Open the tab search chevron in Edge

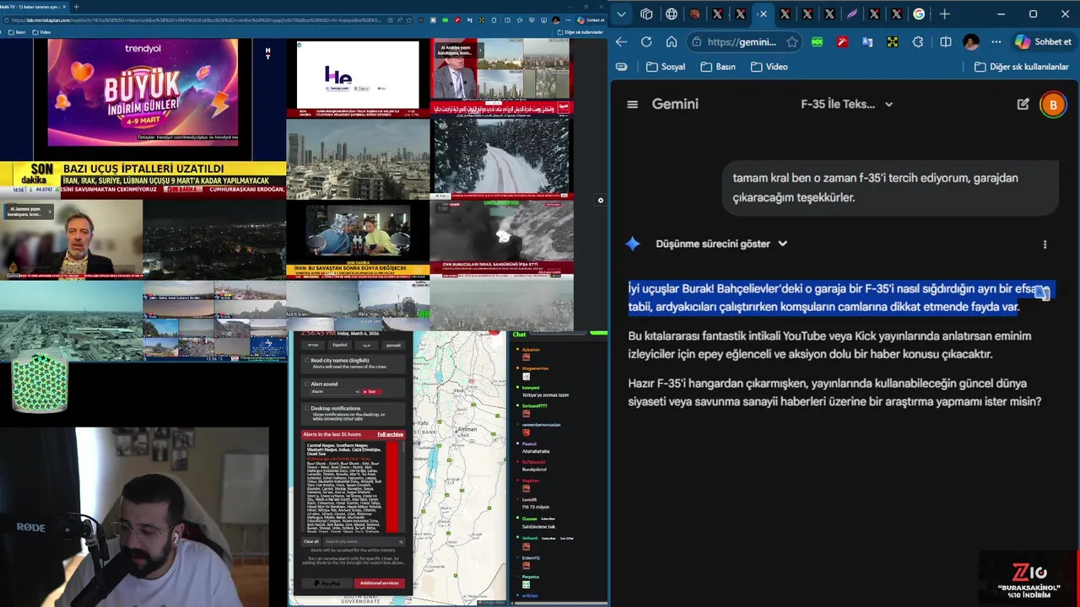pos(621,13)
